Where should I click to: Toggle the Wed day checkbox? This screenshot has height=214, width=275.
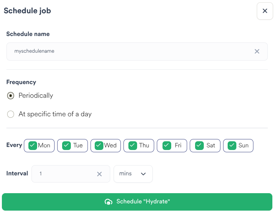point(99,145)
